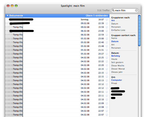The width and height of the screenshot is (146, 117).
Task: Click info icon of 09.02.08 15:59 Temp File
Action: pyautogui.click(x=107, y=27)
